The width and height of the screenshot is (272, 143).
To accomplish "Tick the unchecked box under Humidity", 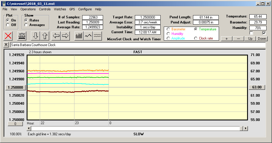I will point(251,33).
